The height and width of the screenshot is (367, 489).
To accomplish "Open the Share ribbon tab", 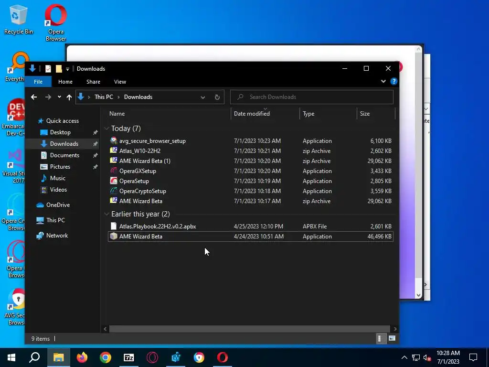I will click(93, 82).
